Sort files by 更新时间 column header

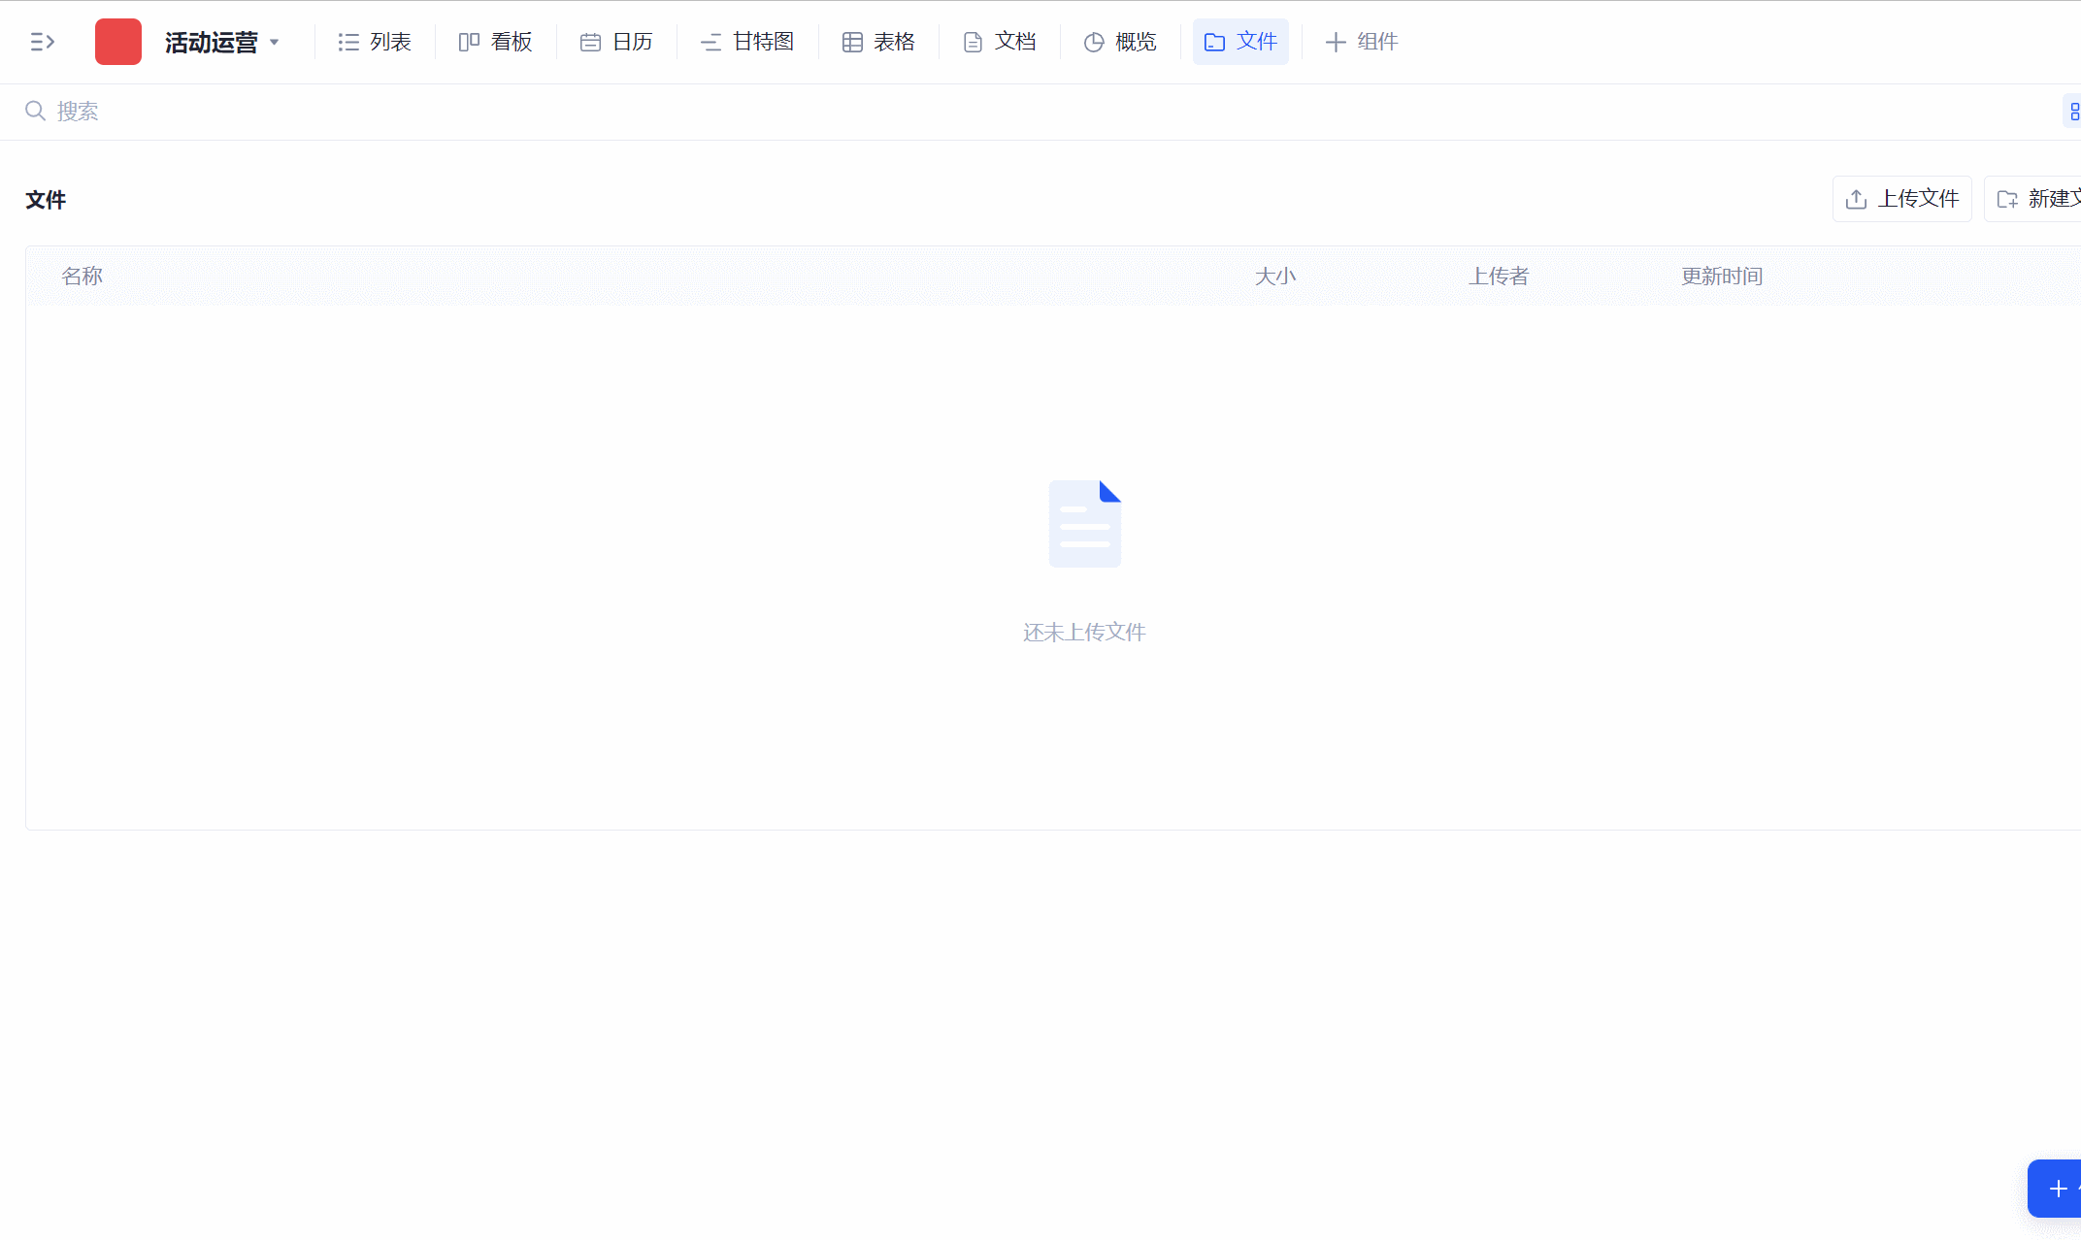(1721, 277)
